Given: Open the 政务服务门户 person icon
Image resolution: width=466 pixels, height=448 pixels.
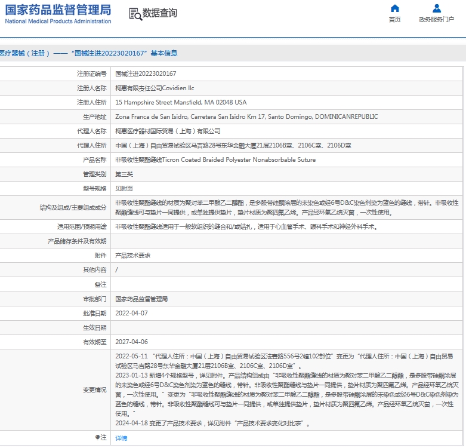Looking at the screenshot, I should [437, 8].
